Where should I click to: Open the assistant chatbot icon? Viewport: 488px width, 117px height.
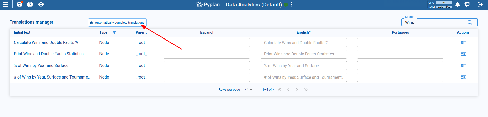coord(467,4)
